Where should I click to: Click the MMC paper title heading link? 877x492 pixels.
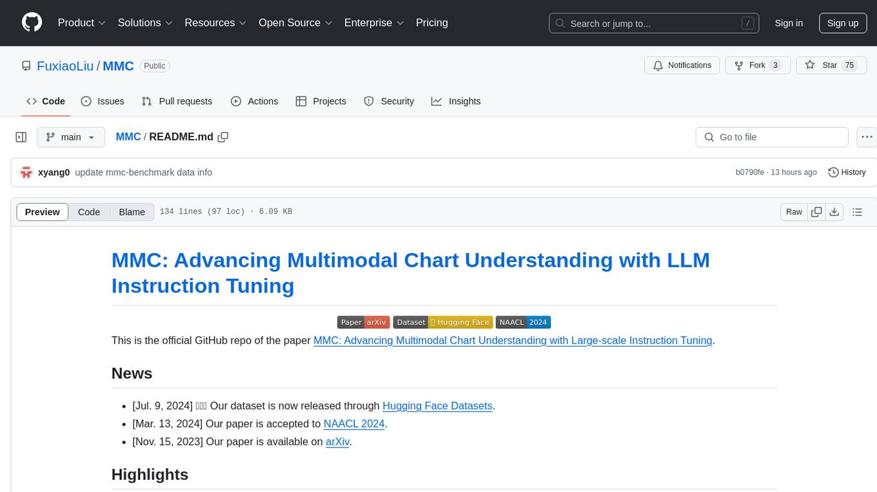411,272
